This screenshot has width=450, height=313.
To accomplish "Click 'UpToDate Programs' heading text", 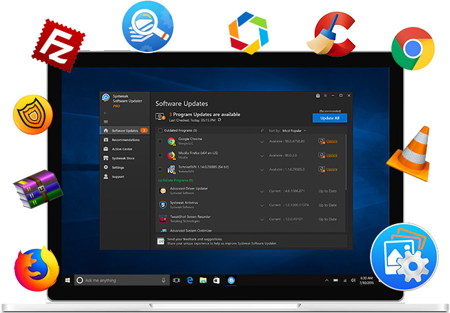I will (x=175, y=181).
